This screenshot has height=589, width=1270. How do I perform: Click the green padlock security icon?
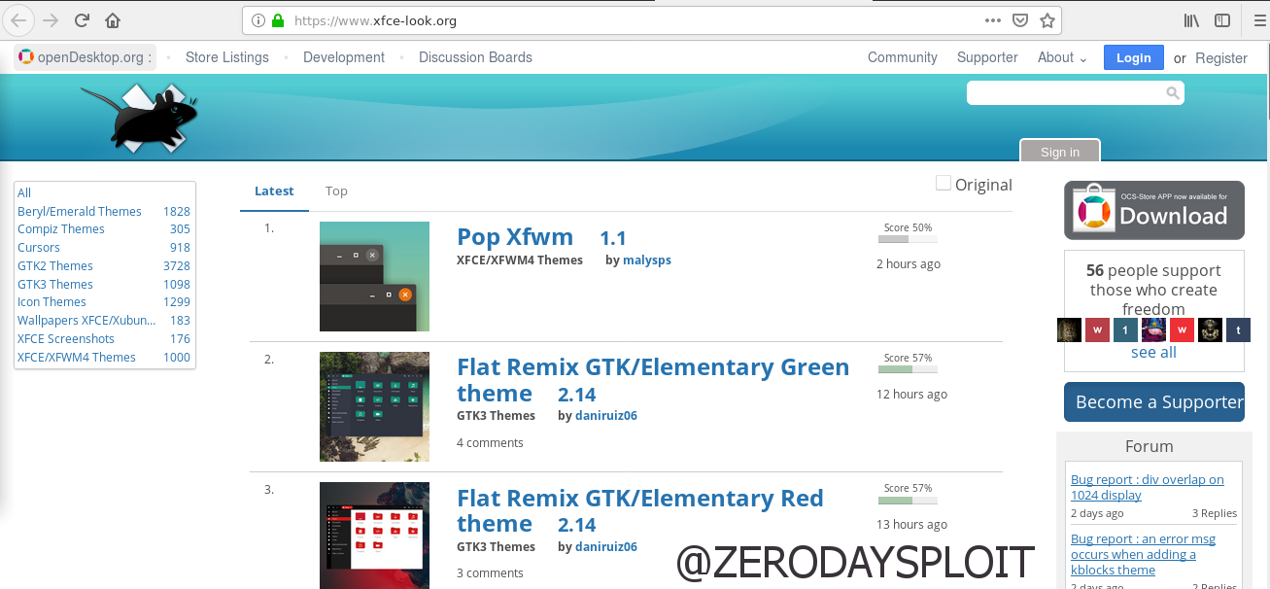(278, 20)
